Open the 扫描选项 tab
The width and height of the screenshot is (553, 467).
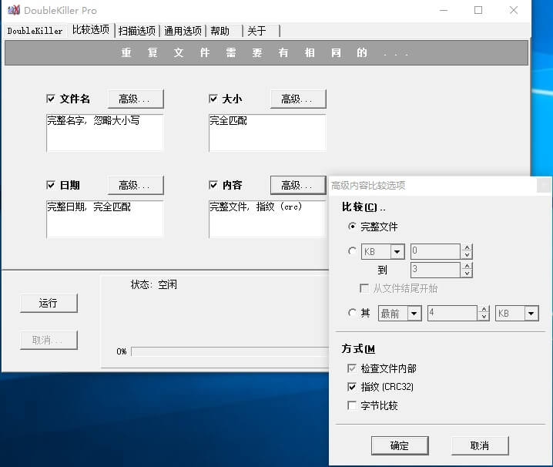pos(137,31)
